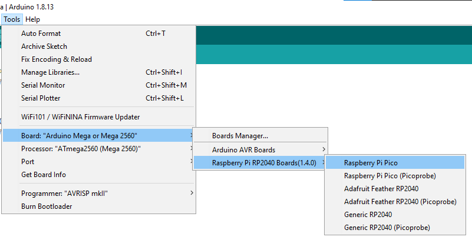Expand Programmer: AVRISP mkII submenu
472x240 pixels.
[x=99, y=193]
